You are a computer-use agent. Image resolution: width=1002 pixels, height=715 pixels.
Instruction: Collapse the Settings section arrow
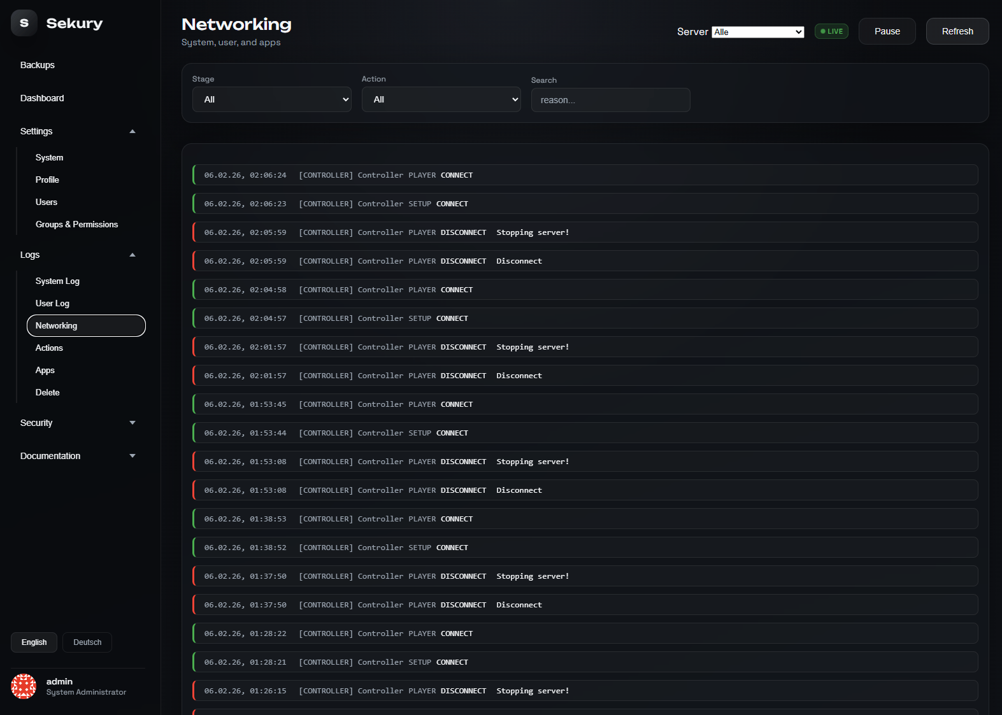coord(132,131)
